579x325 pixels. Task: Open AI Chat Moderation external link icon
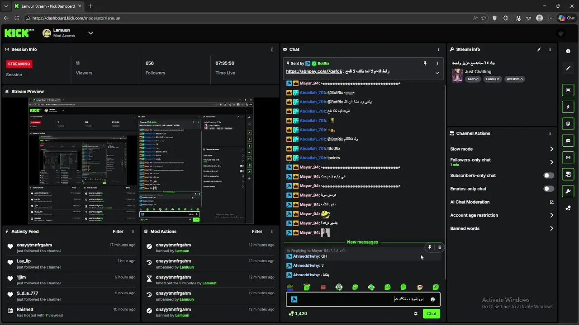(551, 202)
